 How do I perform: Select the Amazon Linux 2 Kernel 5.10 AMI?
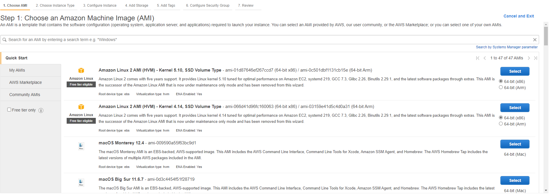[x=515, y=71]
